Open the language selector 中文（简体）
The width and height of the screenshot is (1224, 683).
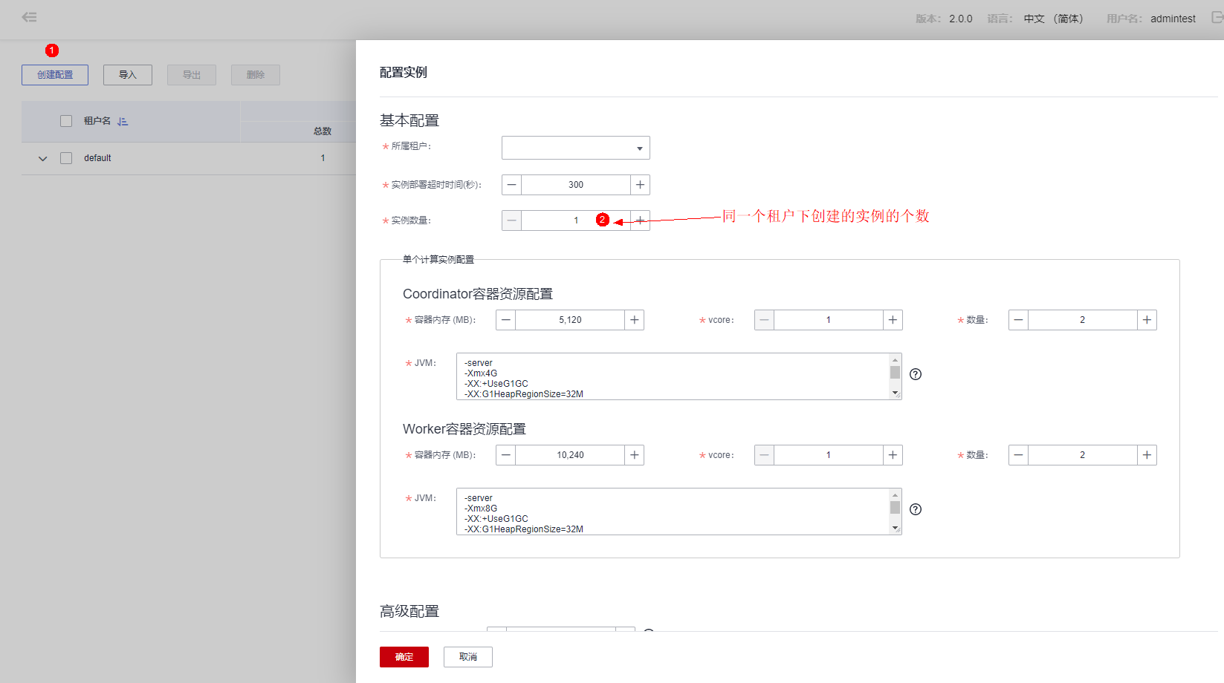coord(1053,19)
